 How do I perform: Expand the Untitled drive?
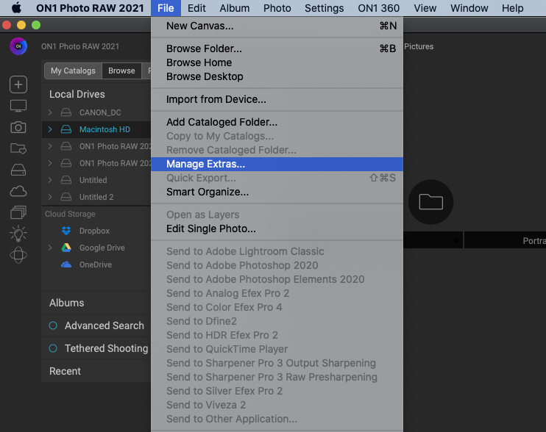coord(50,180)
